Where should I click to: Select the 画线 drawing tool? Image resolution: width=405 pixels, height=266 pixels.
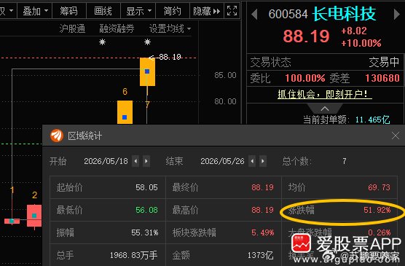point(103,11)
